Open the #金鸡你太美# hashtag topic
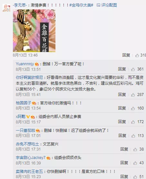 click(81, 5)
